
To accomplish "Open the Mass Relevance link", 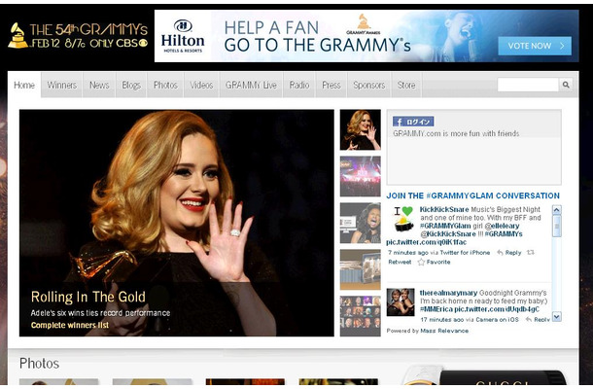I will 444,331.
